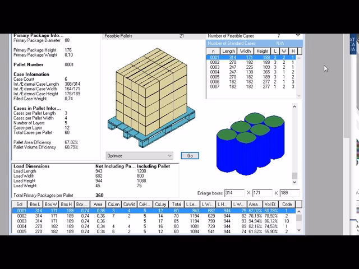
Task: Click the Code column header in solutions
Action: click(287, 205)
